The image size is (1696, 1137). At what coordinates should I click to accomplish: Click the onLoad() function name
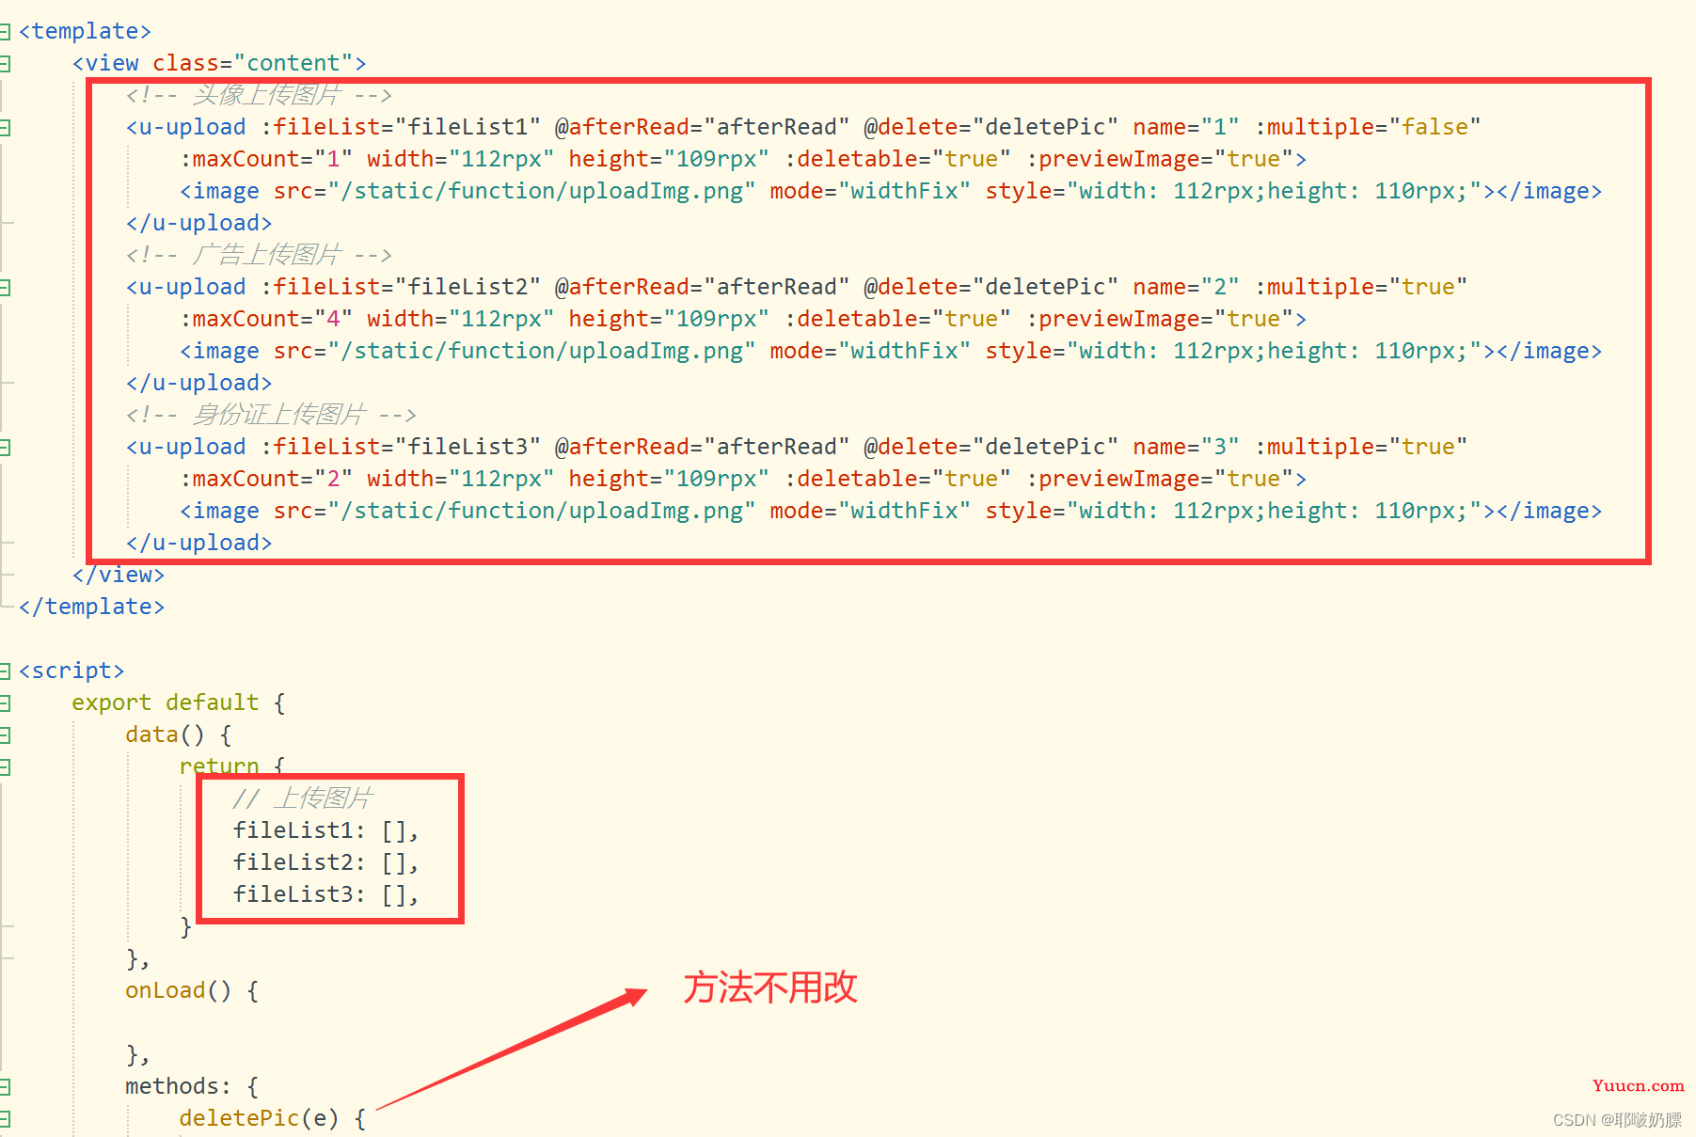165,990
